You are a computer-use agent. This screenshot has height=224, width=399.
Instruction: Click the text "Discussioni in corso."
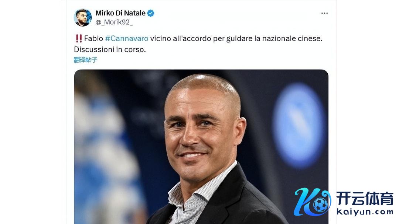[110, 49]
